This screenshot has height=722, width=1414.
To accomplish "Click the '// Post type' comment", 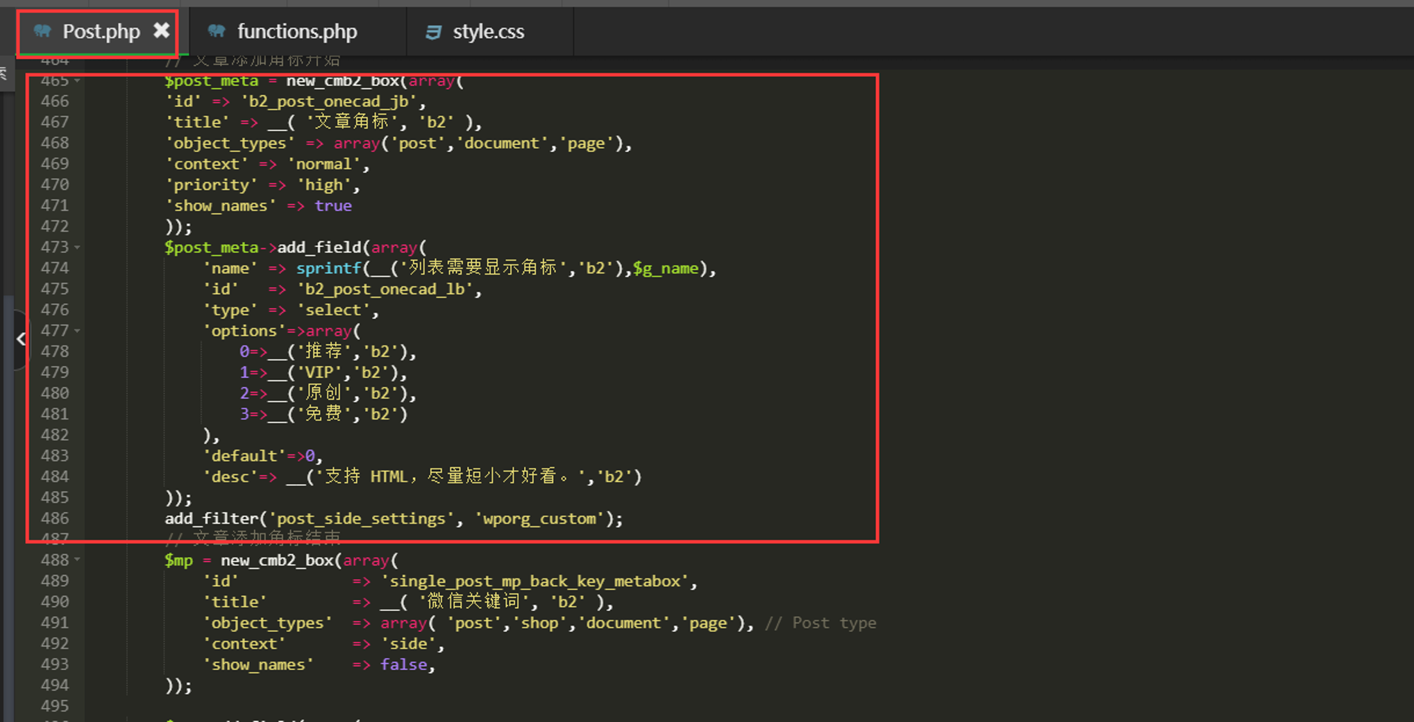I will (820, 623).
